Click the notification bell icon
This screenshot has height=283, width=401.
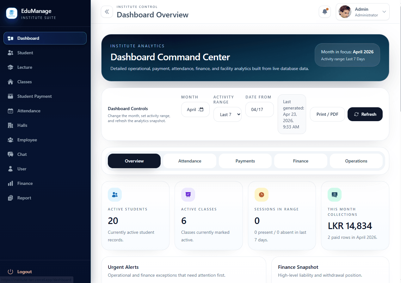(324, 12)
